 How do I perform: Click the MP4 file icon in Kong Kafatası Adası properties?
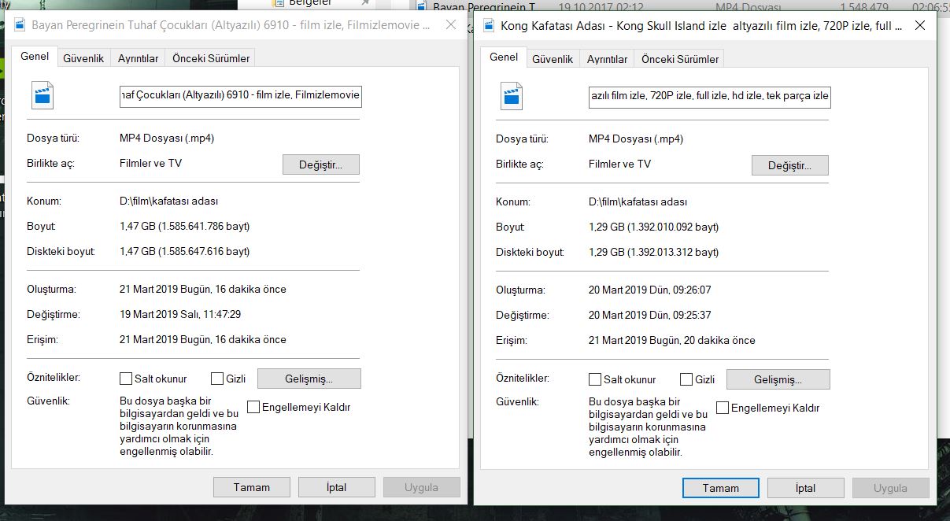tap(512, 95)
